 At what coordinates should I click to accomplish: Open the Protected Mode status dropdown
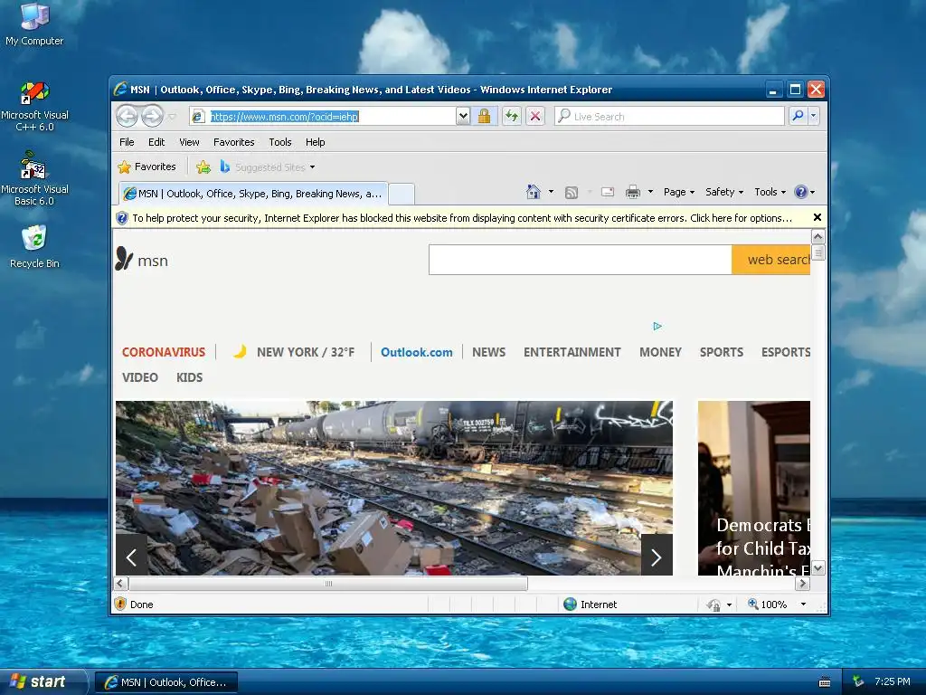point(719,604)
